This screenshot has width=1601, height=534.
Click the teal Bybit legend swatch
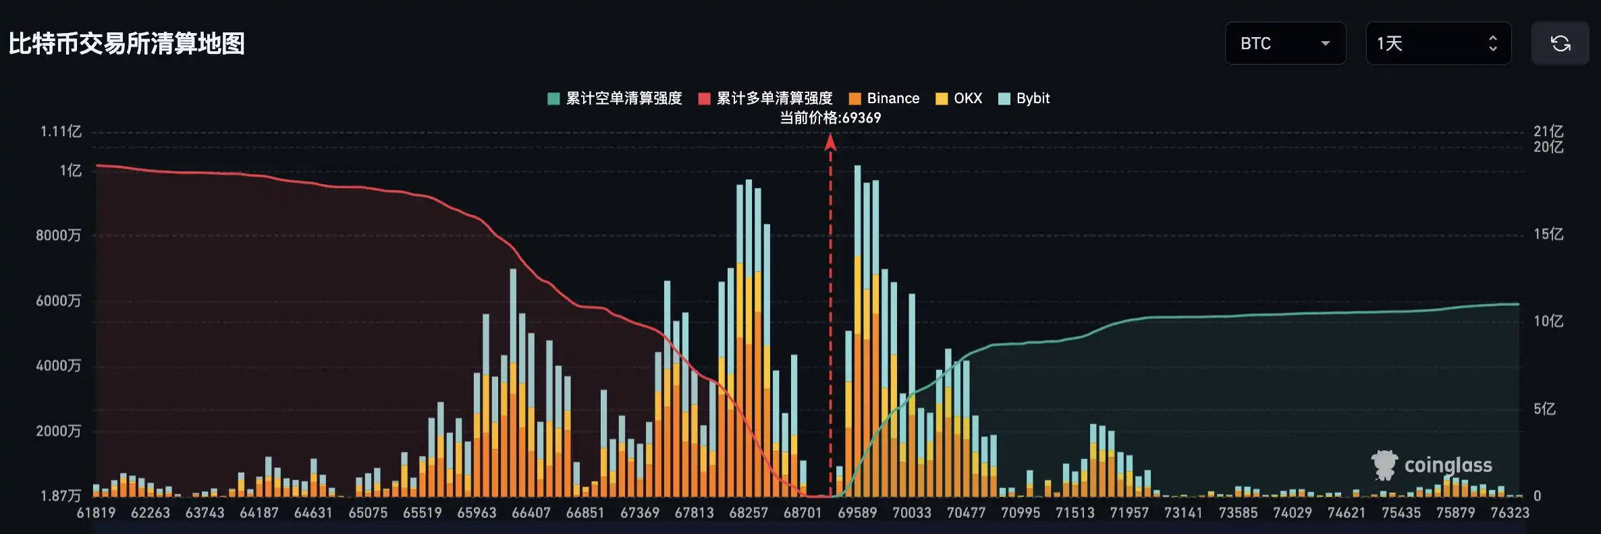[x=1004, y=99]
